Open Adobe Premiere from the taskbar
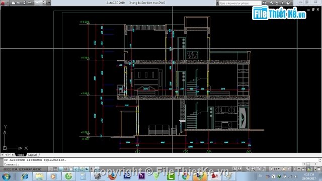 [x=141, y=176]
